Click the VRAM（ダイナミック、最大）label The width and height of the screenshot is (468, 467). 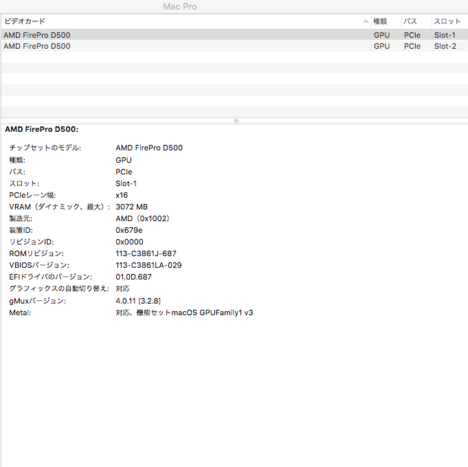[59, 207]
